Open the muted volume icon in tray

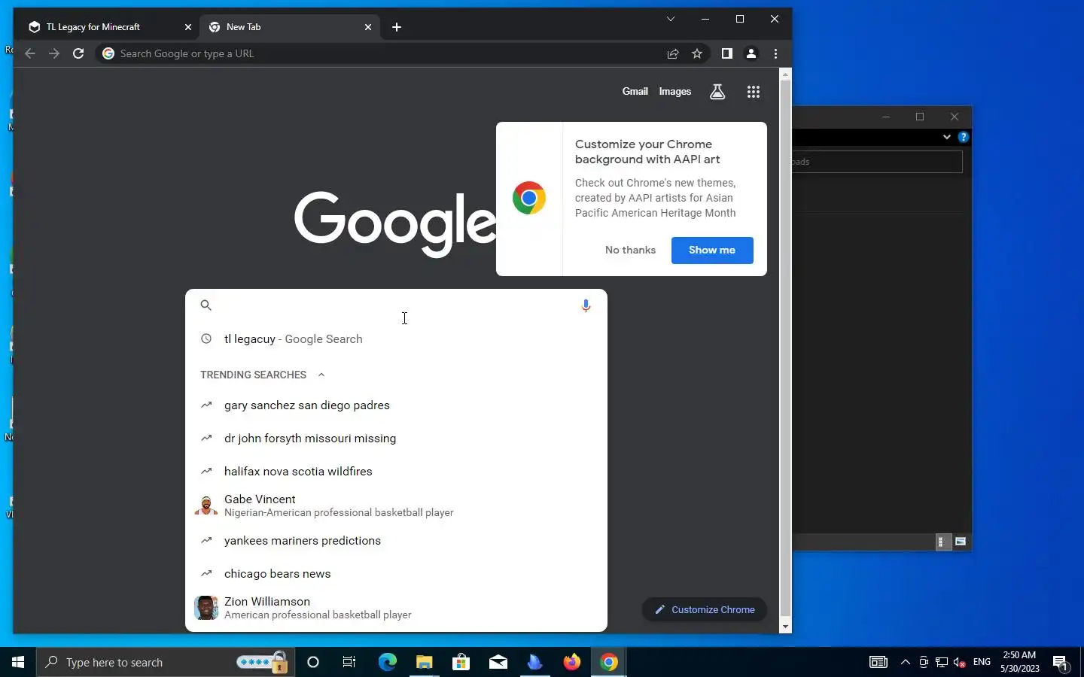coord(960,662)
